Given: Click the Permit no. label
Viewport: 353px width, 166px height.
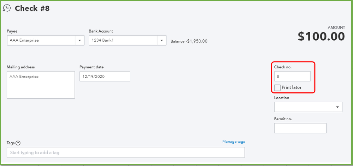Looking at the screenshot, I should [x=283, y=119].
